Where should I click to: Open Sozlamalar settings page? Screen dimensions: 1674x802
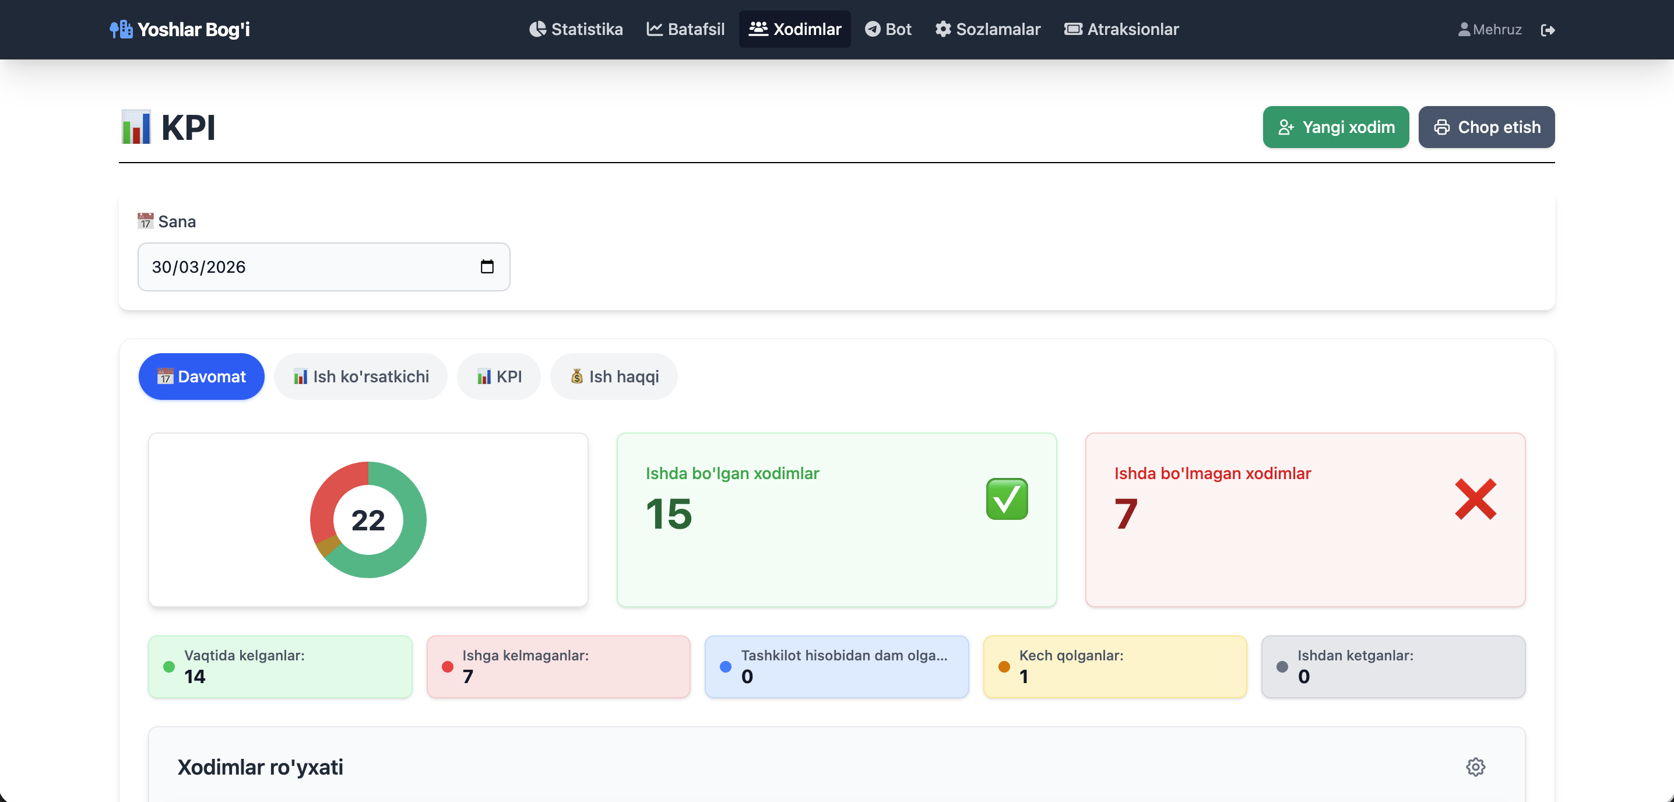[x=988, y=29]
